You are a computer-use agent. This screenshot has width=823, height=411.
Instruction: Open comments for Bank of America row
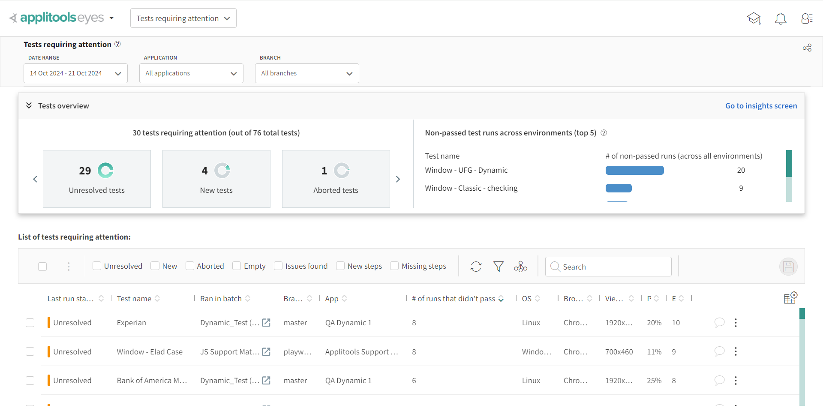tap(719, 381)
